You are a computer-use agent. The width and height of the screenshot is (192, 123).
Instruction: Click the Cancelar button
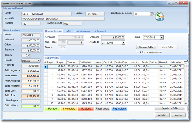coord(178,115)
